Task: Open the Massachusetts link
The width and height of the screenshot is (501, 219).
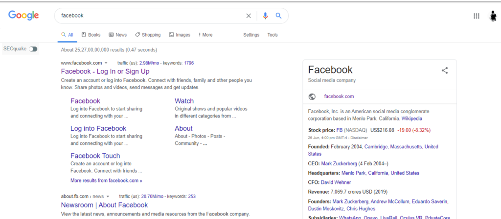Action: tap(406, 147)
